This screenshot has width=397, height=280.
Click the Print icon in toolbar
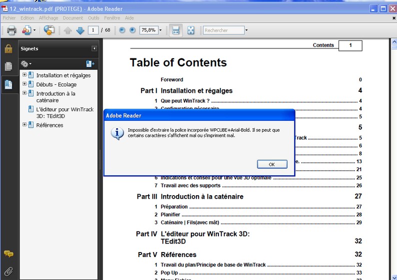[x=11, y=30]
